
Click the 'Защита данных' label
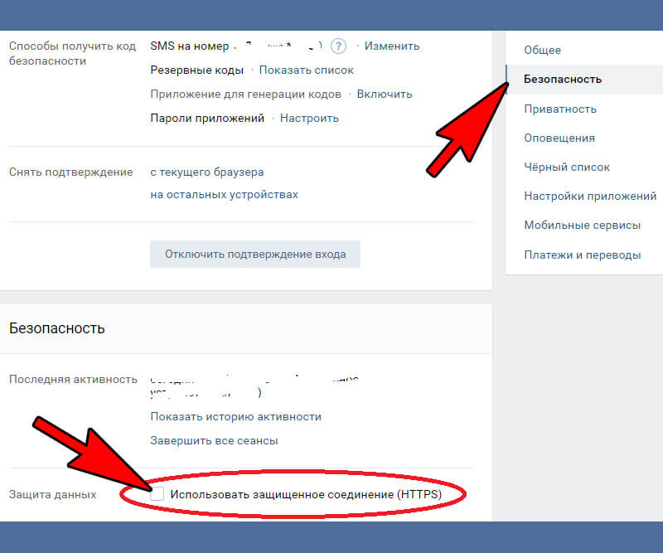(x=53, y=494)
